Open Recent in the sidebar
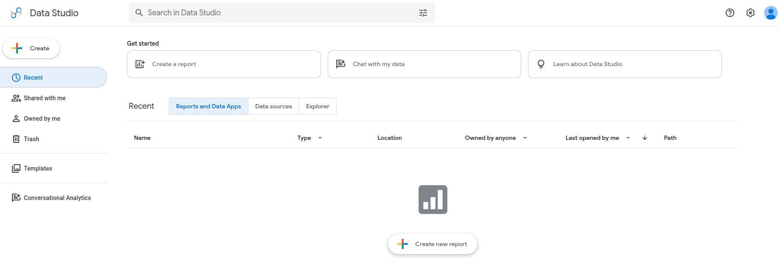779x258 pixels. pyautogui.click(x=53, y=77)
